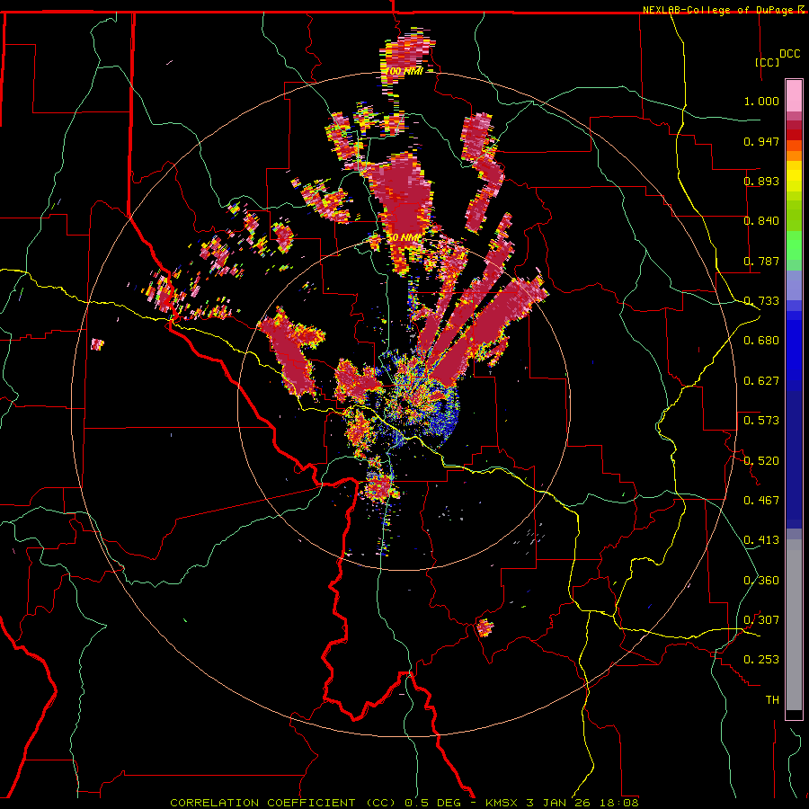Click the 50 NMI range ring label
The height and width of the screenshot is (809, 809).
[404, 237]
